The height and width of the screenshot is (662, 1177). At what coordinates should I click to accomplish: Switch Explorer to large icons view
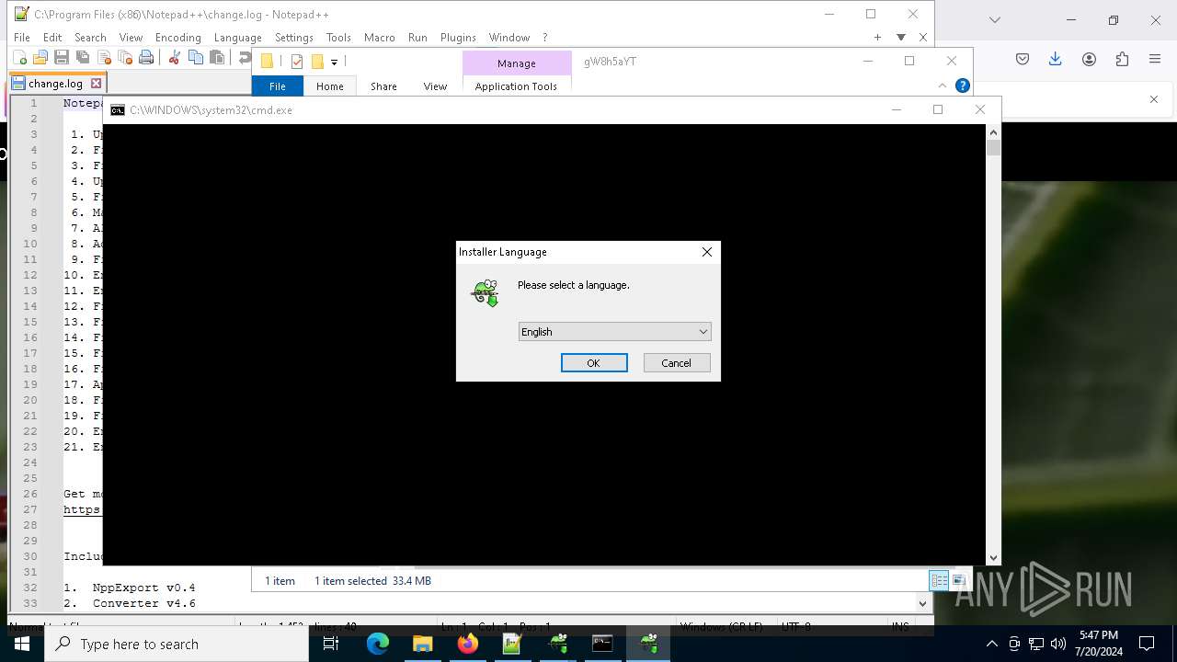click(x=958, y=580)
